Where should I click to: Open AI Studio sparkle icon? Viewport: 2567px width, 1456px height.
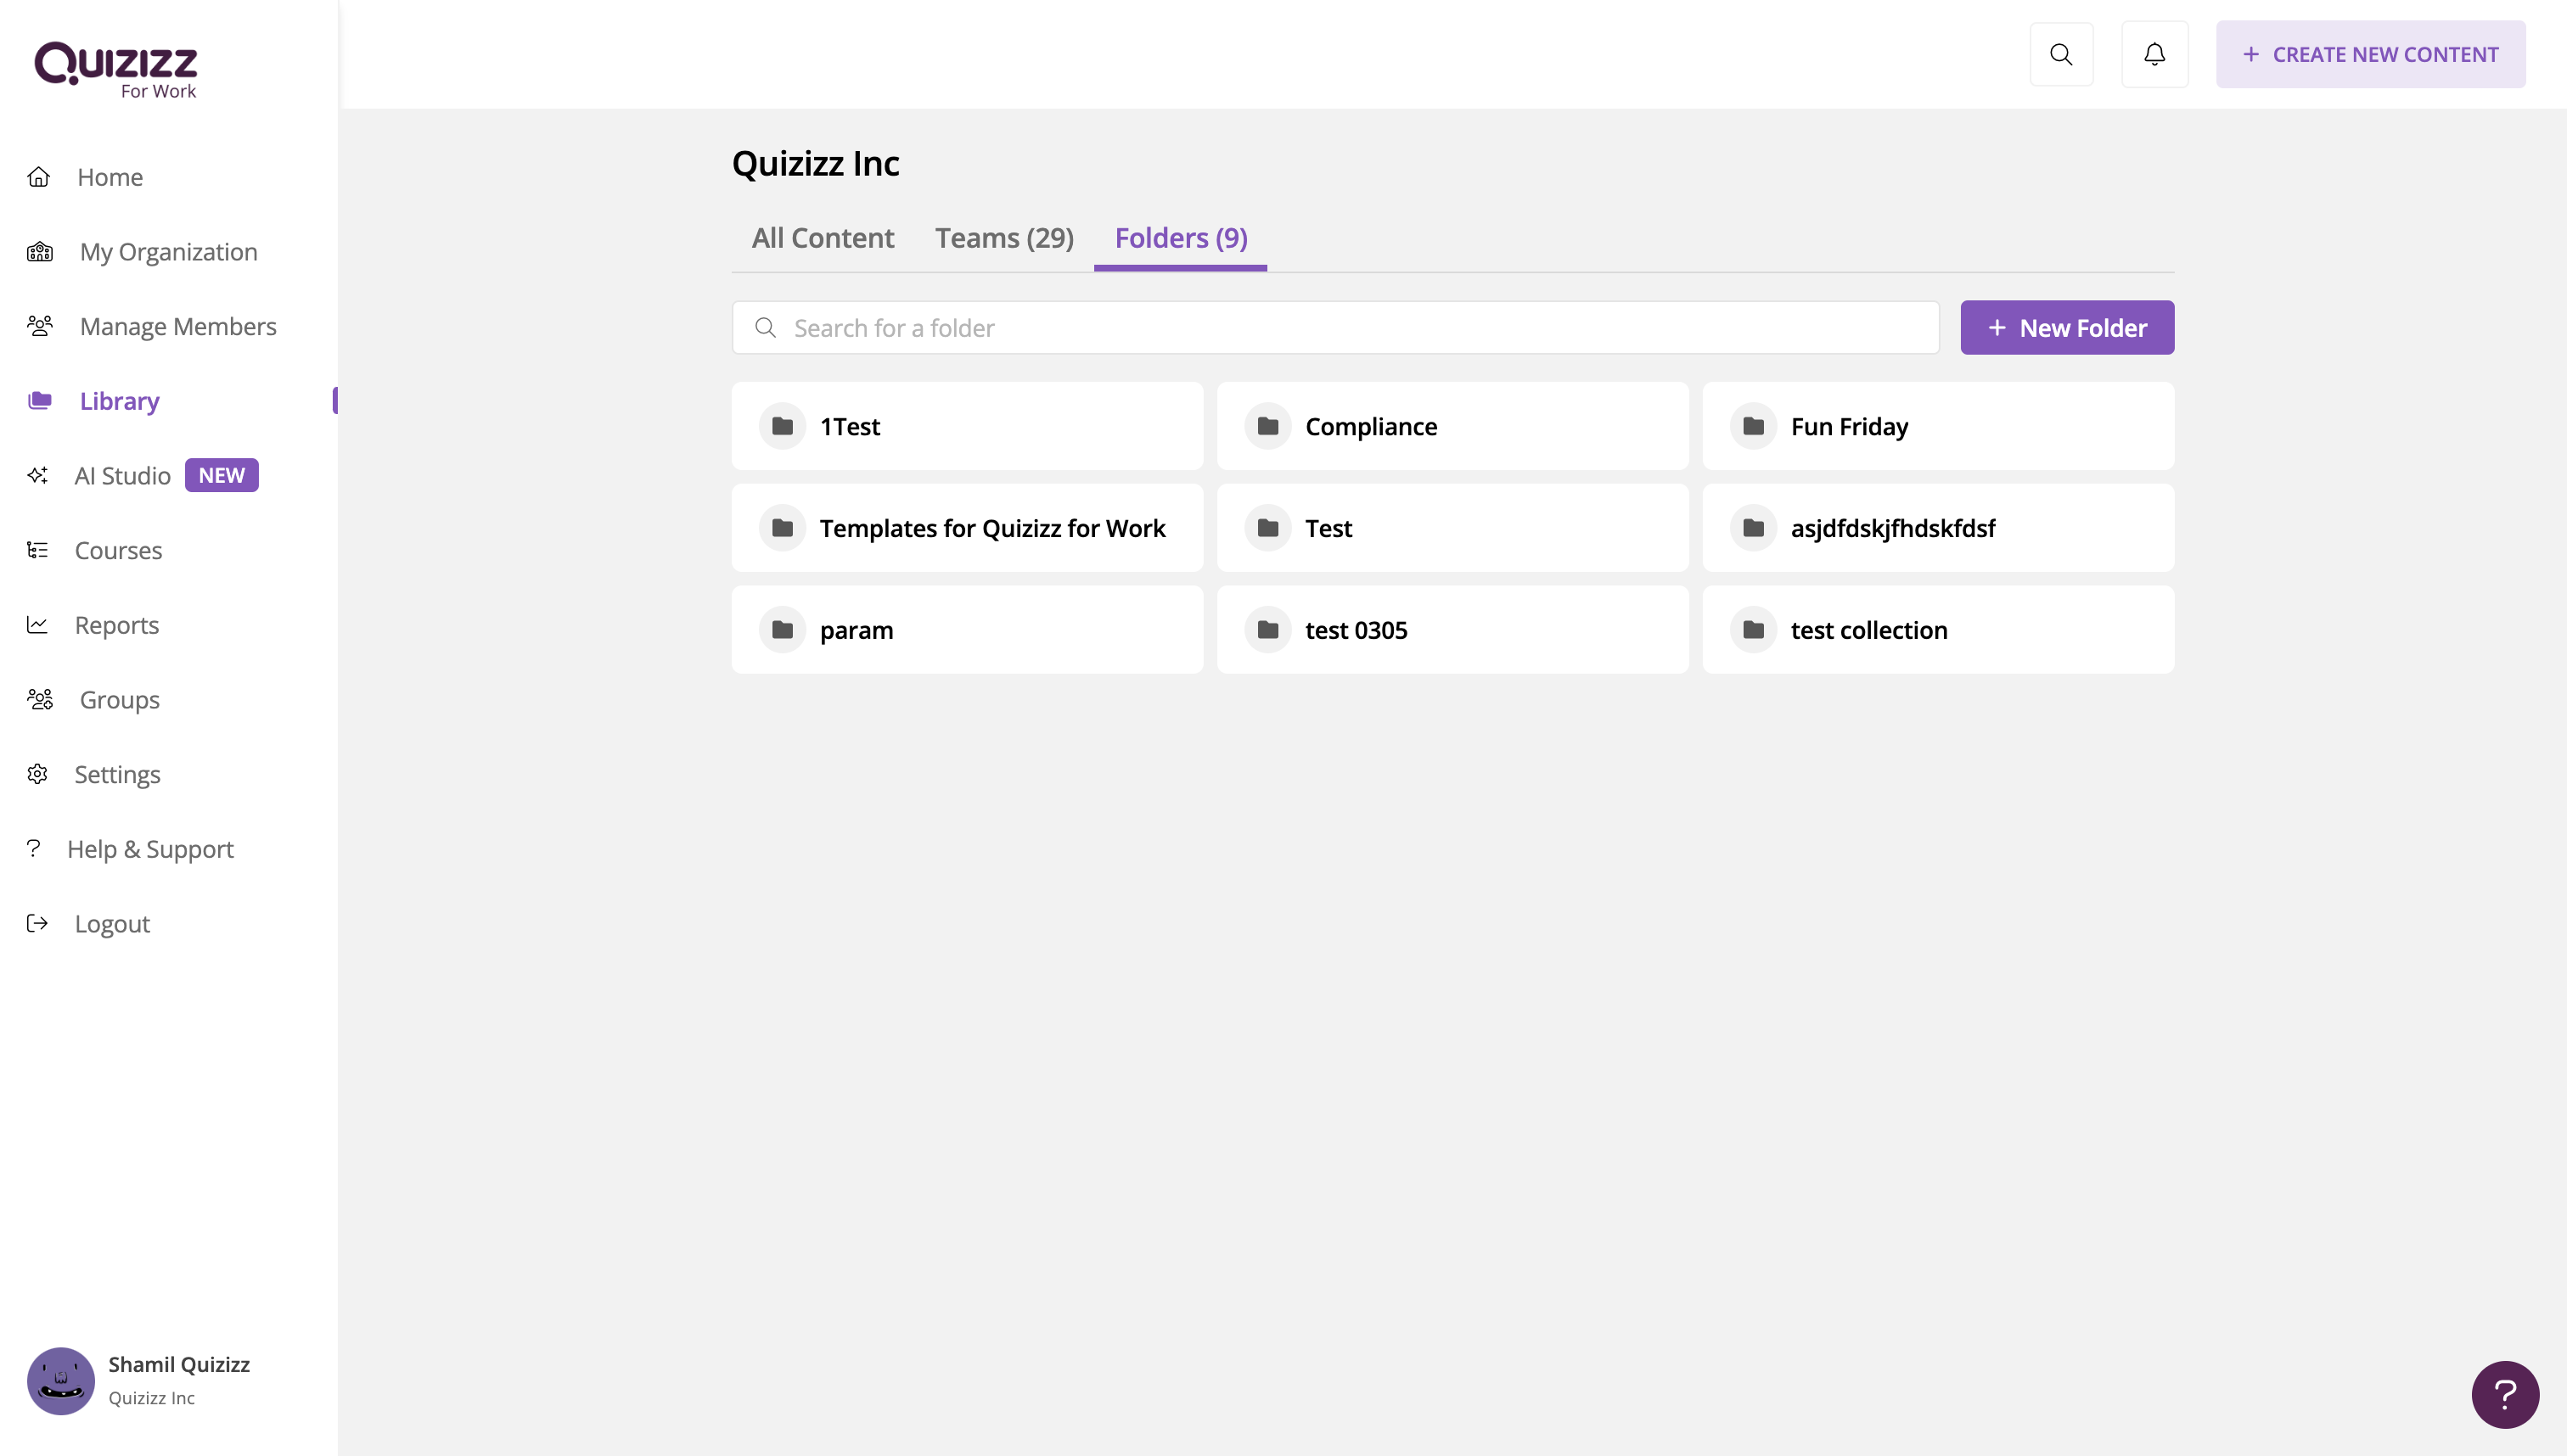[38, 475]
